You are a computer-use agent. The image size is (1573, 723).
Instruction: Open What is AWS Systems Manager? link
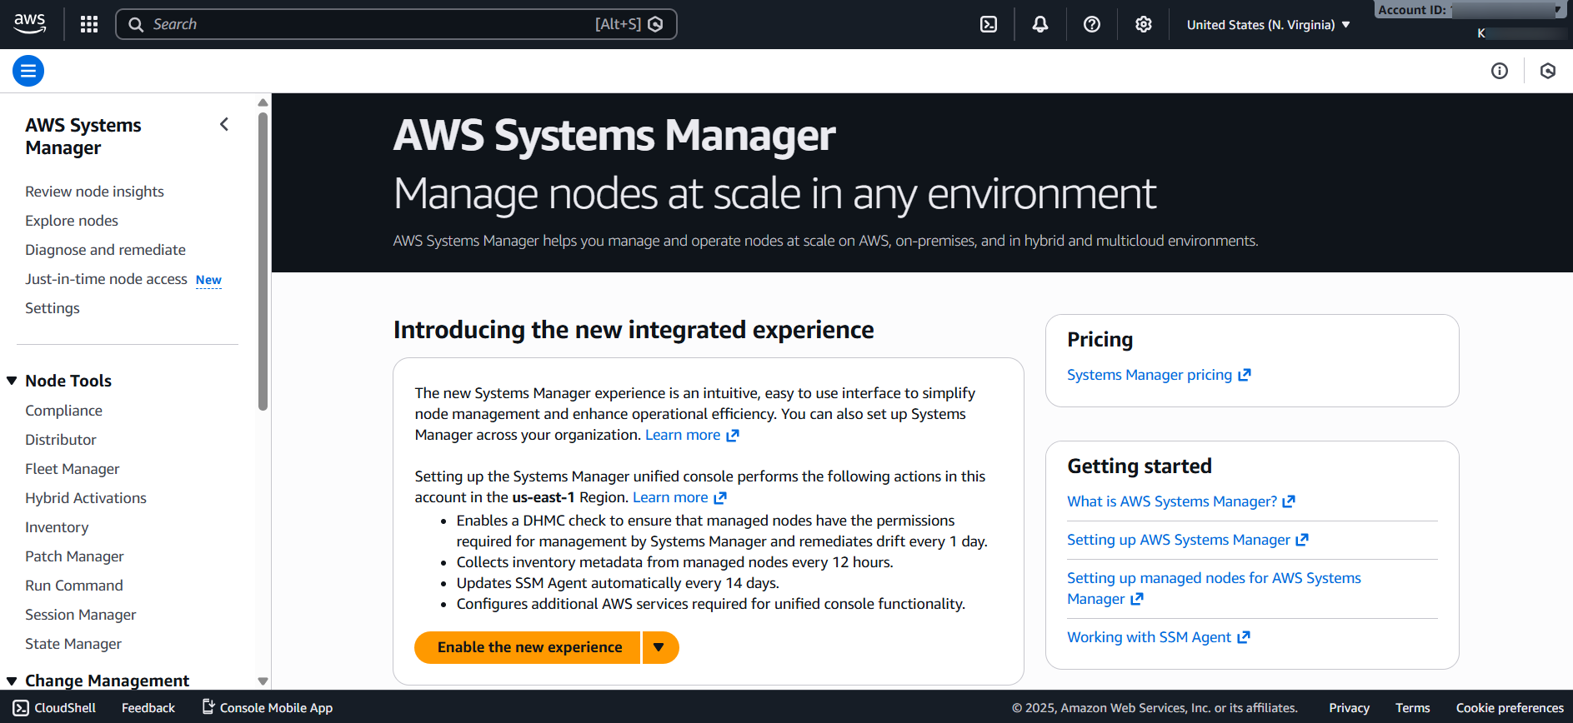pos(1172,501)
